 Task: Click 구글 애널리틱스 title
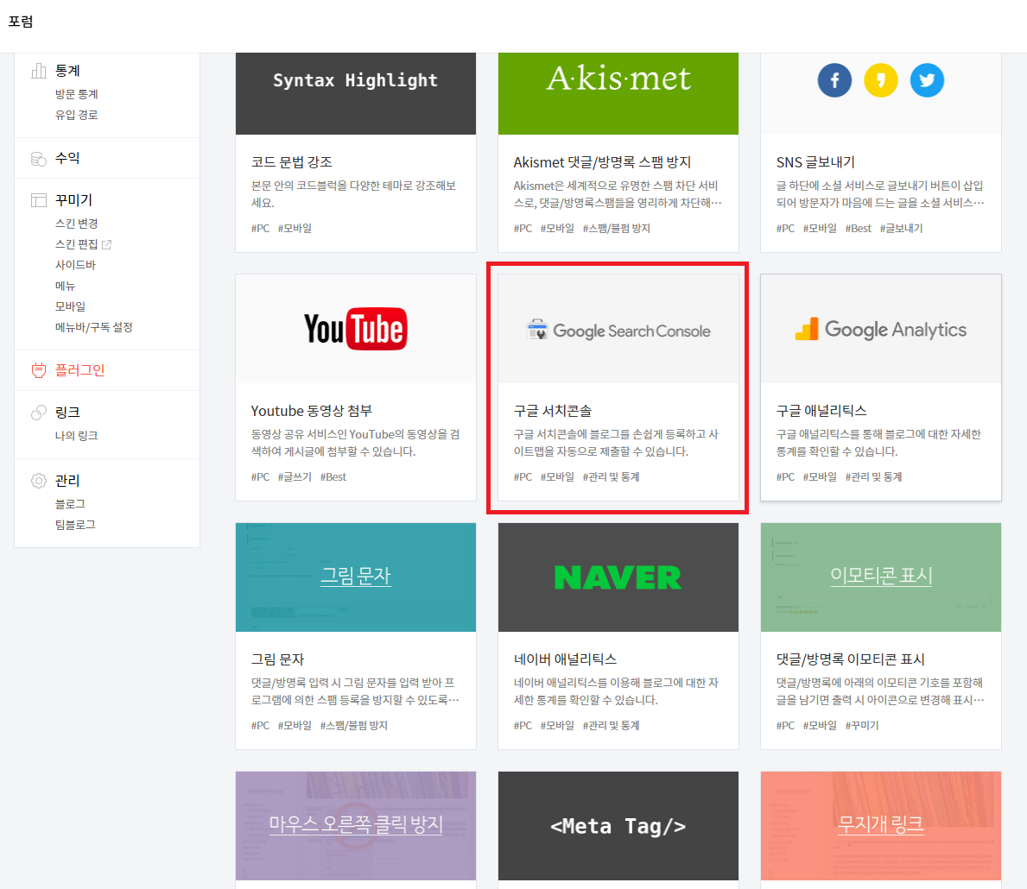[821, 411]
